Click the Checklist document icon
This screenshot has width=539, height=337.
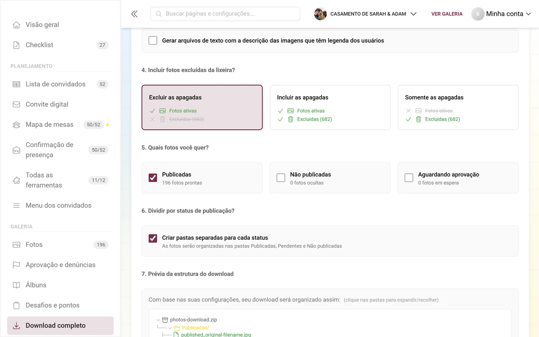click(x=16, y=45)
